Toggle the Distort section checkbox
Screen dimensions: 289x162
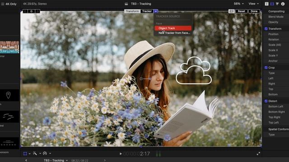pos(266,101)
